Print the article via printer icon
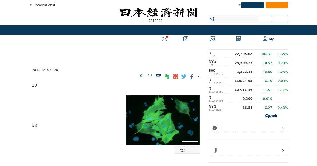The height and width of the screenshot is (166, 317). (158, 75)
